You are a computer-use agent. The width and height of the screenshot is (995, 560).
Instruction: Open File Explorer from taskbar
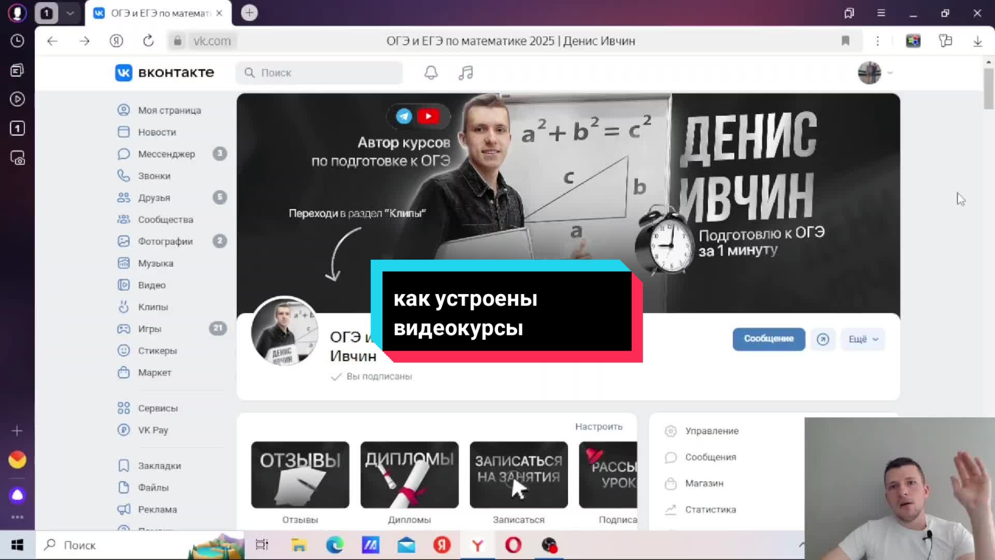[x=298, y=545]
